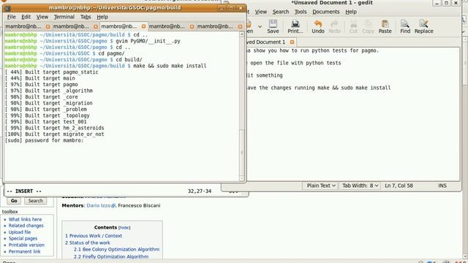Image resolution: width=468 pixels, height=263 pixels.
Task: Click the 'Ln 7, Col 58' status in gedit
Action: coord(399,186)
